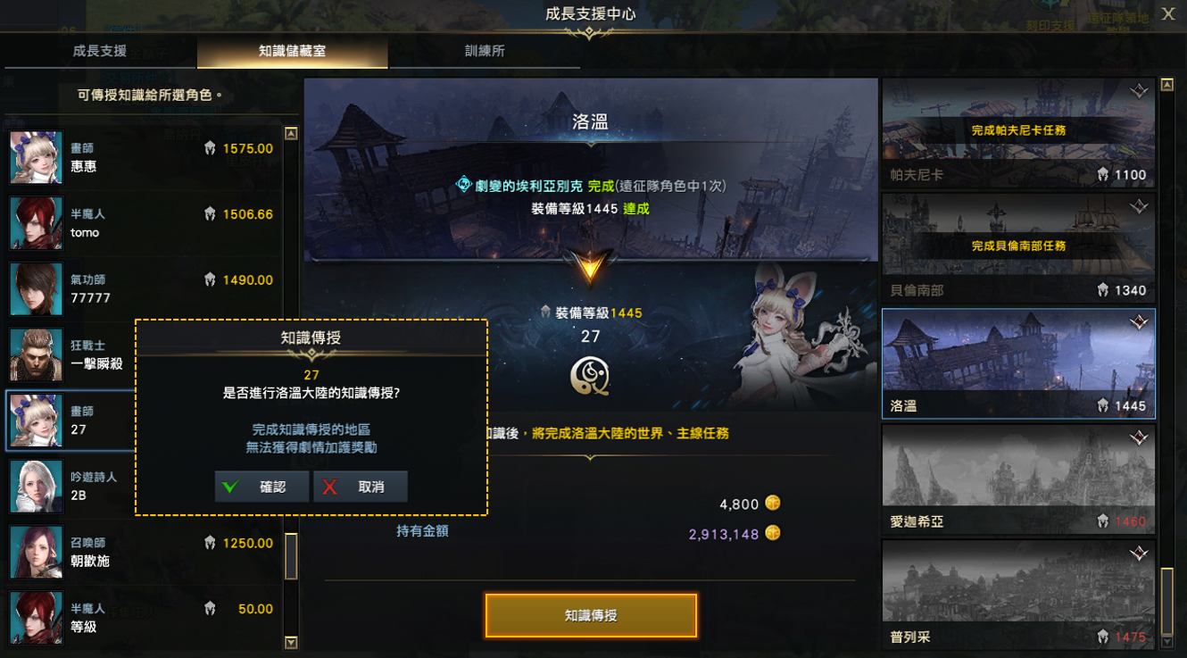Click 惠惠 painter character portrait
The image size is (1187, 658).
(37, 158)
